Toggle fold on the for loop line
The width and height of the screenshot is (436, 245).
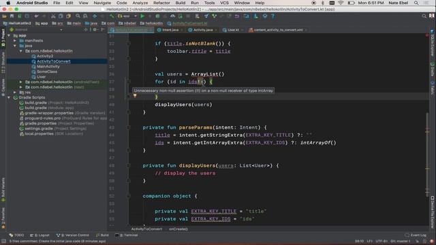129,82
